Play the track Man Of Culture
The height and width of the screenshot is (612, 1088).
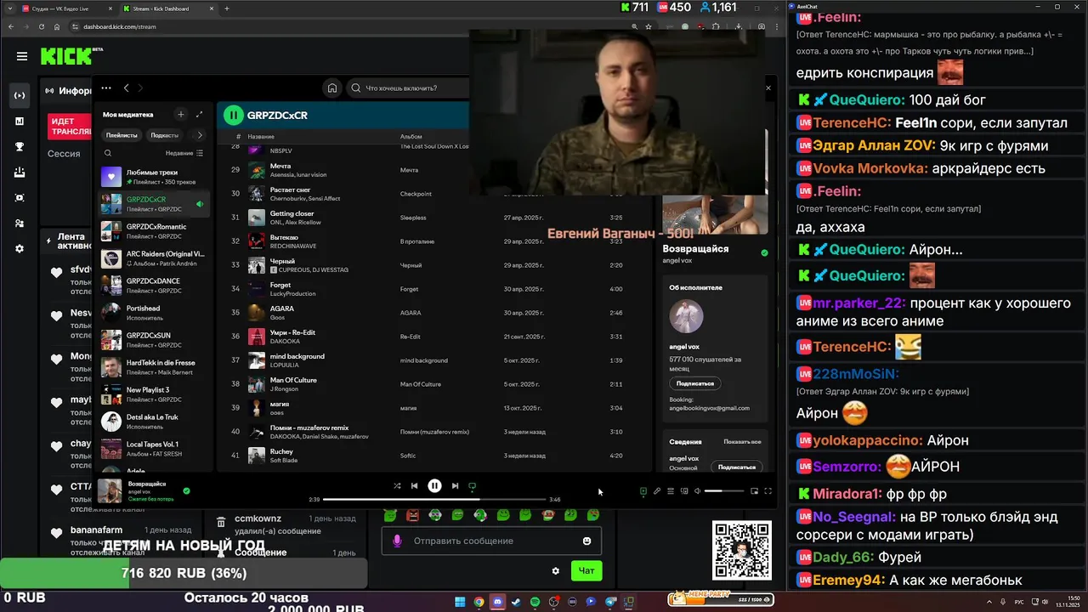(433, 384)
